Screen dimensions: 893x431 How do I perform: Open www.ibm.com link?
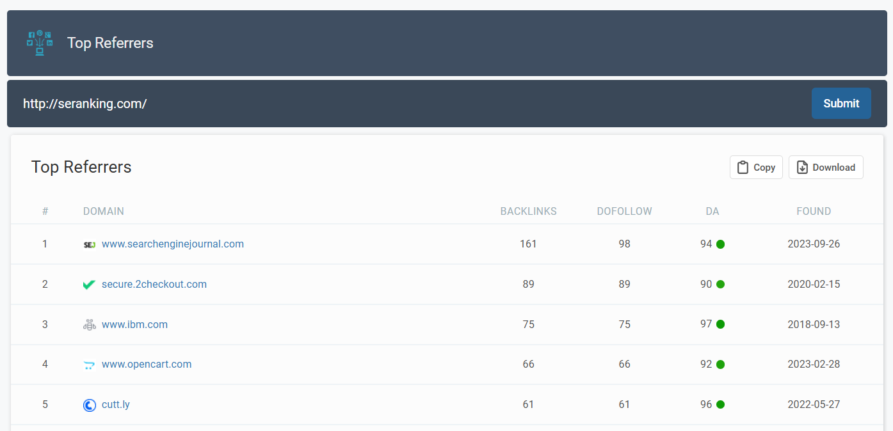click(134, 325)
